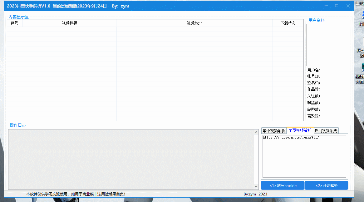The image size is (364, 202).
Task: Click the 帐号ID: label
Action: coord(314,76)
